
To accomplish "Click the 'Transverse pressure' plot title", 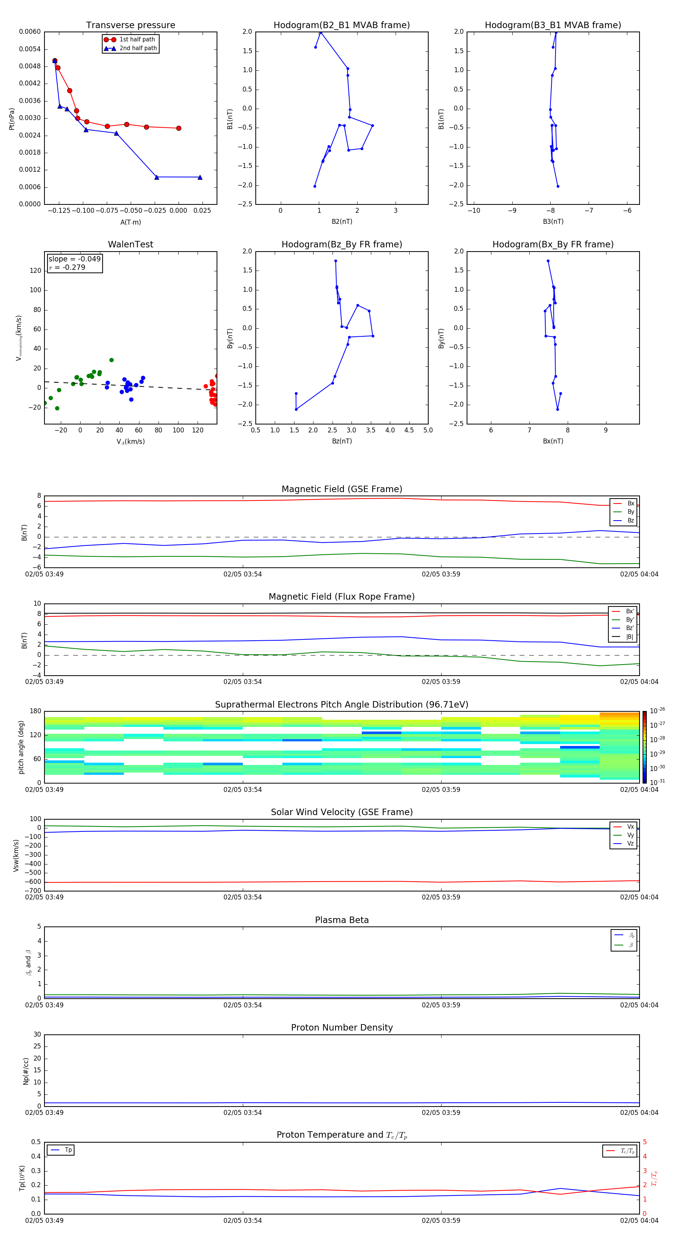I will pyautogui.click(x=130, y=25).
